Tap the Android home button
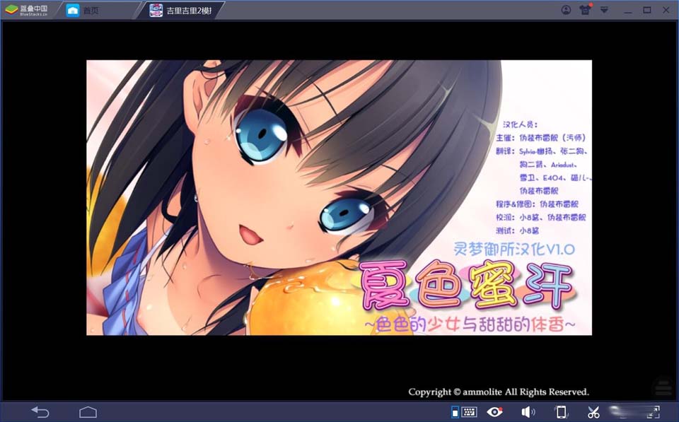Image resolution: width=679 pixels, height=422 pixels. (88, 411)
